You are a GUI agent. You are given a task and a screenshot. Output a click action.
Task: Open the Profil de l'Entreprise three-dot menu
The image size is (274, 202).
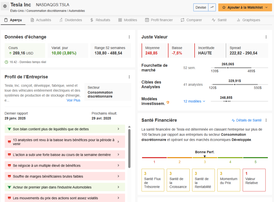129,77
